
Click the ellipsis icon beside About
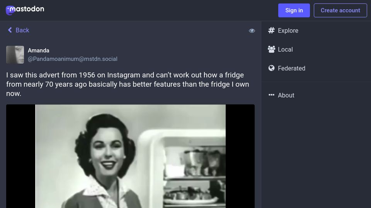pos(271,95)
